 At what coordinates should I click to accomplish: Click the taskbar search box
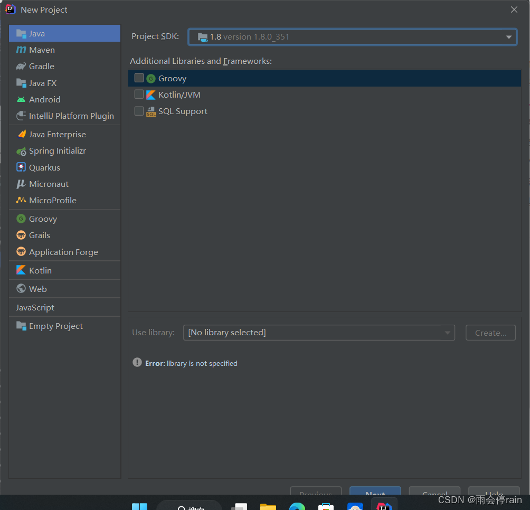tap(190, 506)
